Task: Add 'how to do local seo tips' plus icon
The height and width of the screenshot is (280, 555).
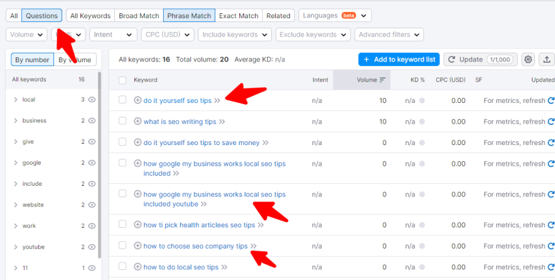Action: [x=137, y=267]
